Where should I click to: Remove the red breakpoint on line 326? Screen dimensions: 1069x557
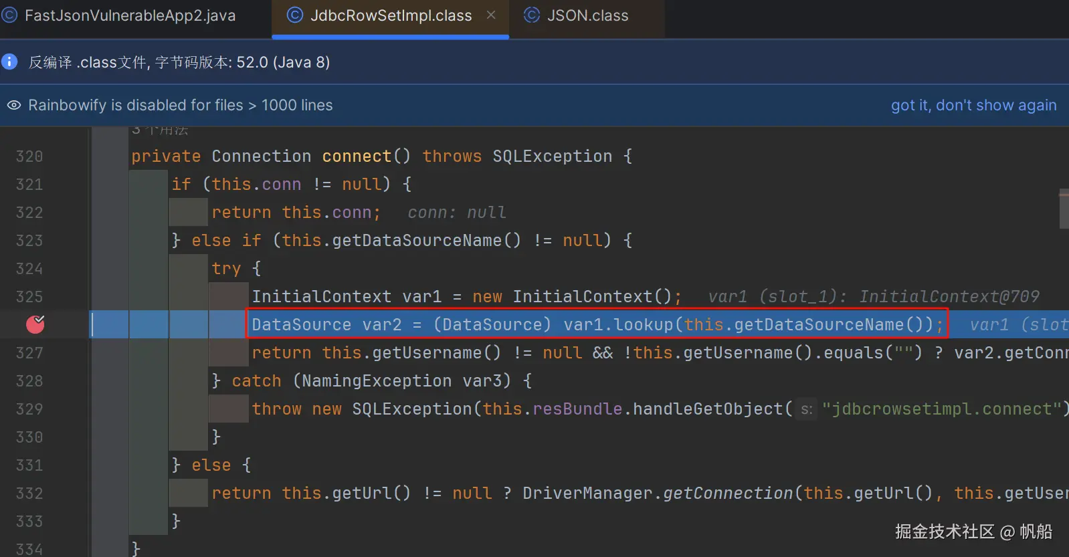[35, 324]
